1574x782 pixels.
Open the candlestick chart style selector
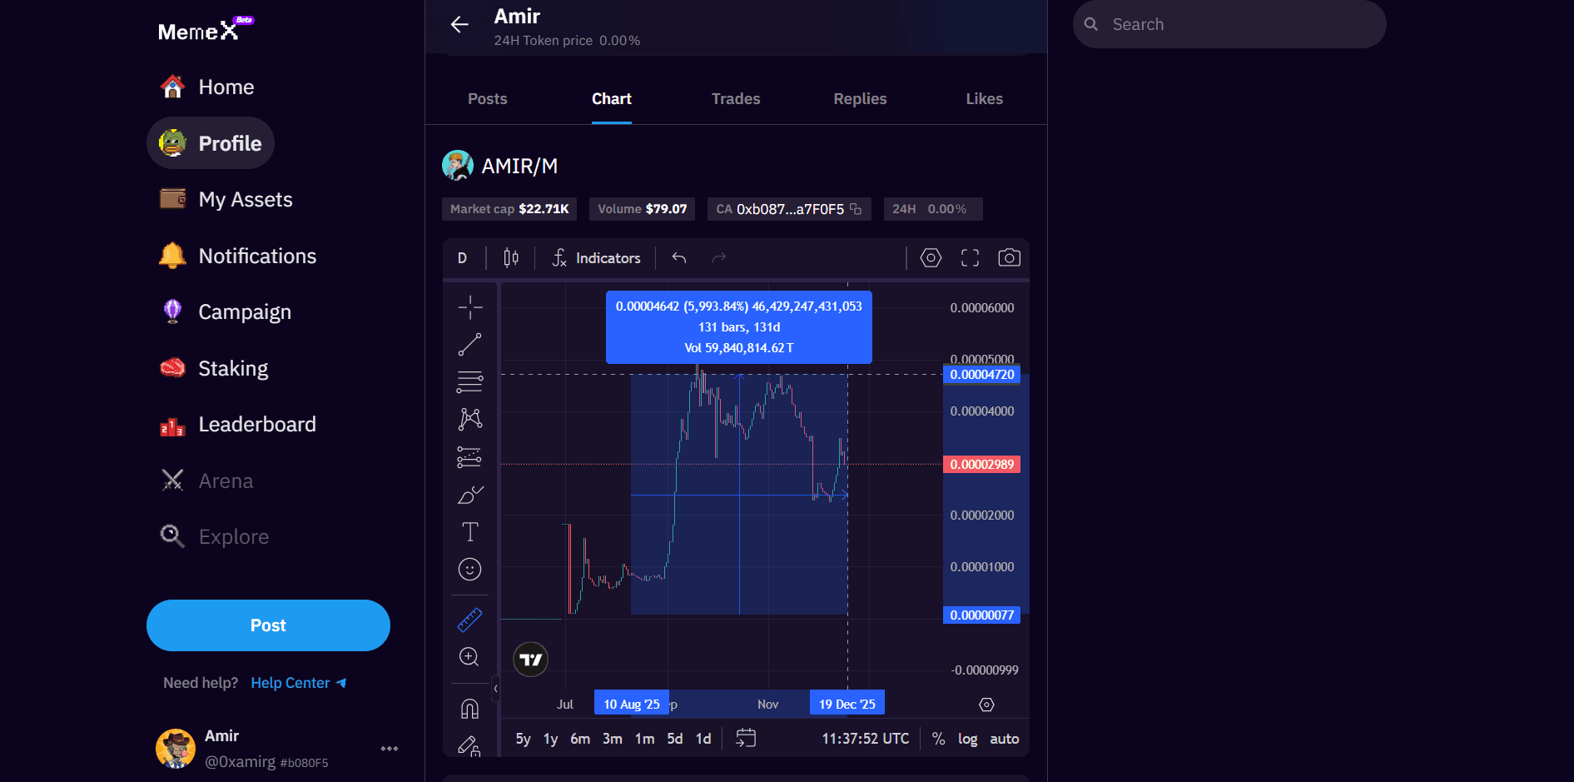pyautogui.click(x=511, y=258)
